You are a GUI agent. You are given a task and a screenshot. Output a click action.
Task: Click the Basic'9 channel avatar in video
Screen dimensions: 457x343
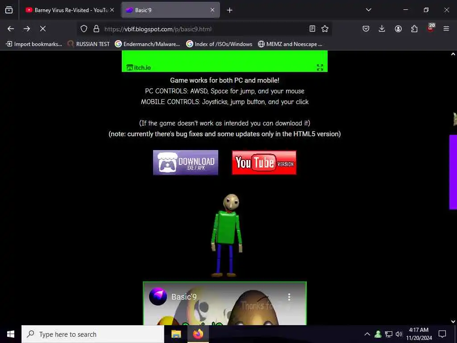click(x=158, y=297)
